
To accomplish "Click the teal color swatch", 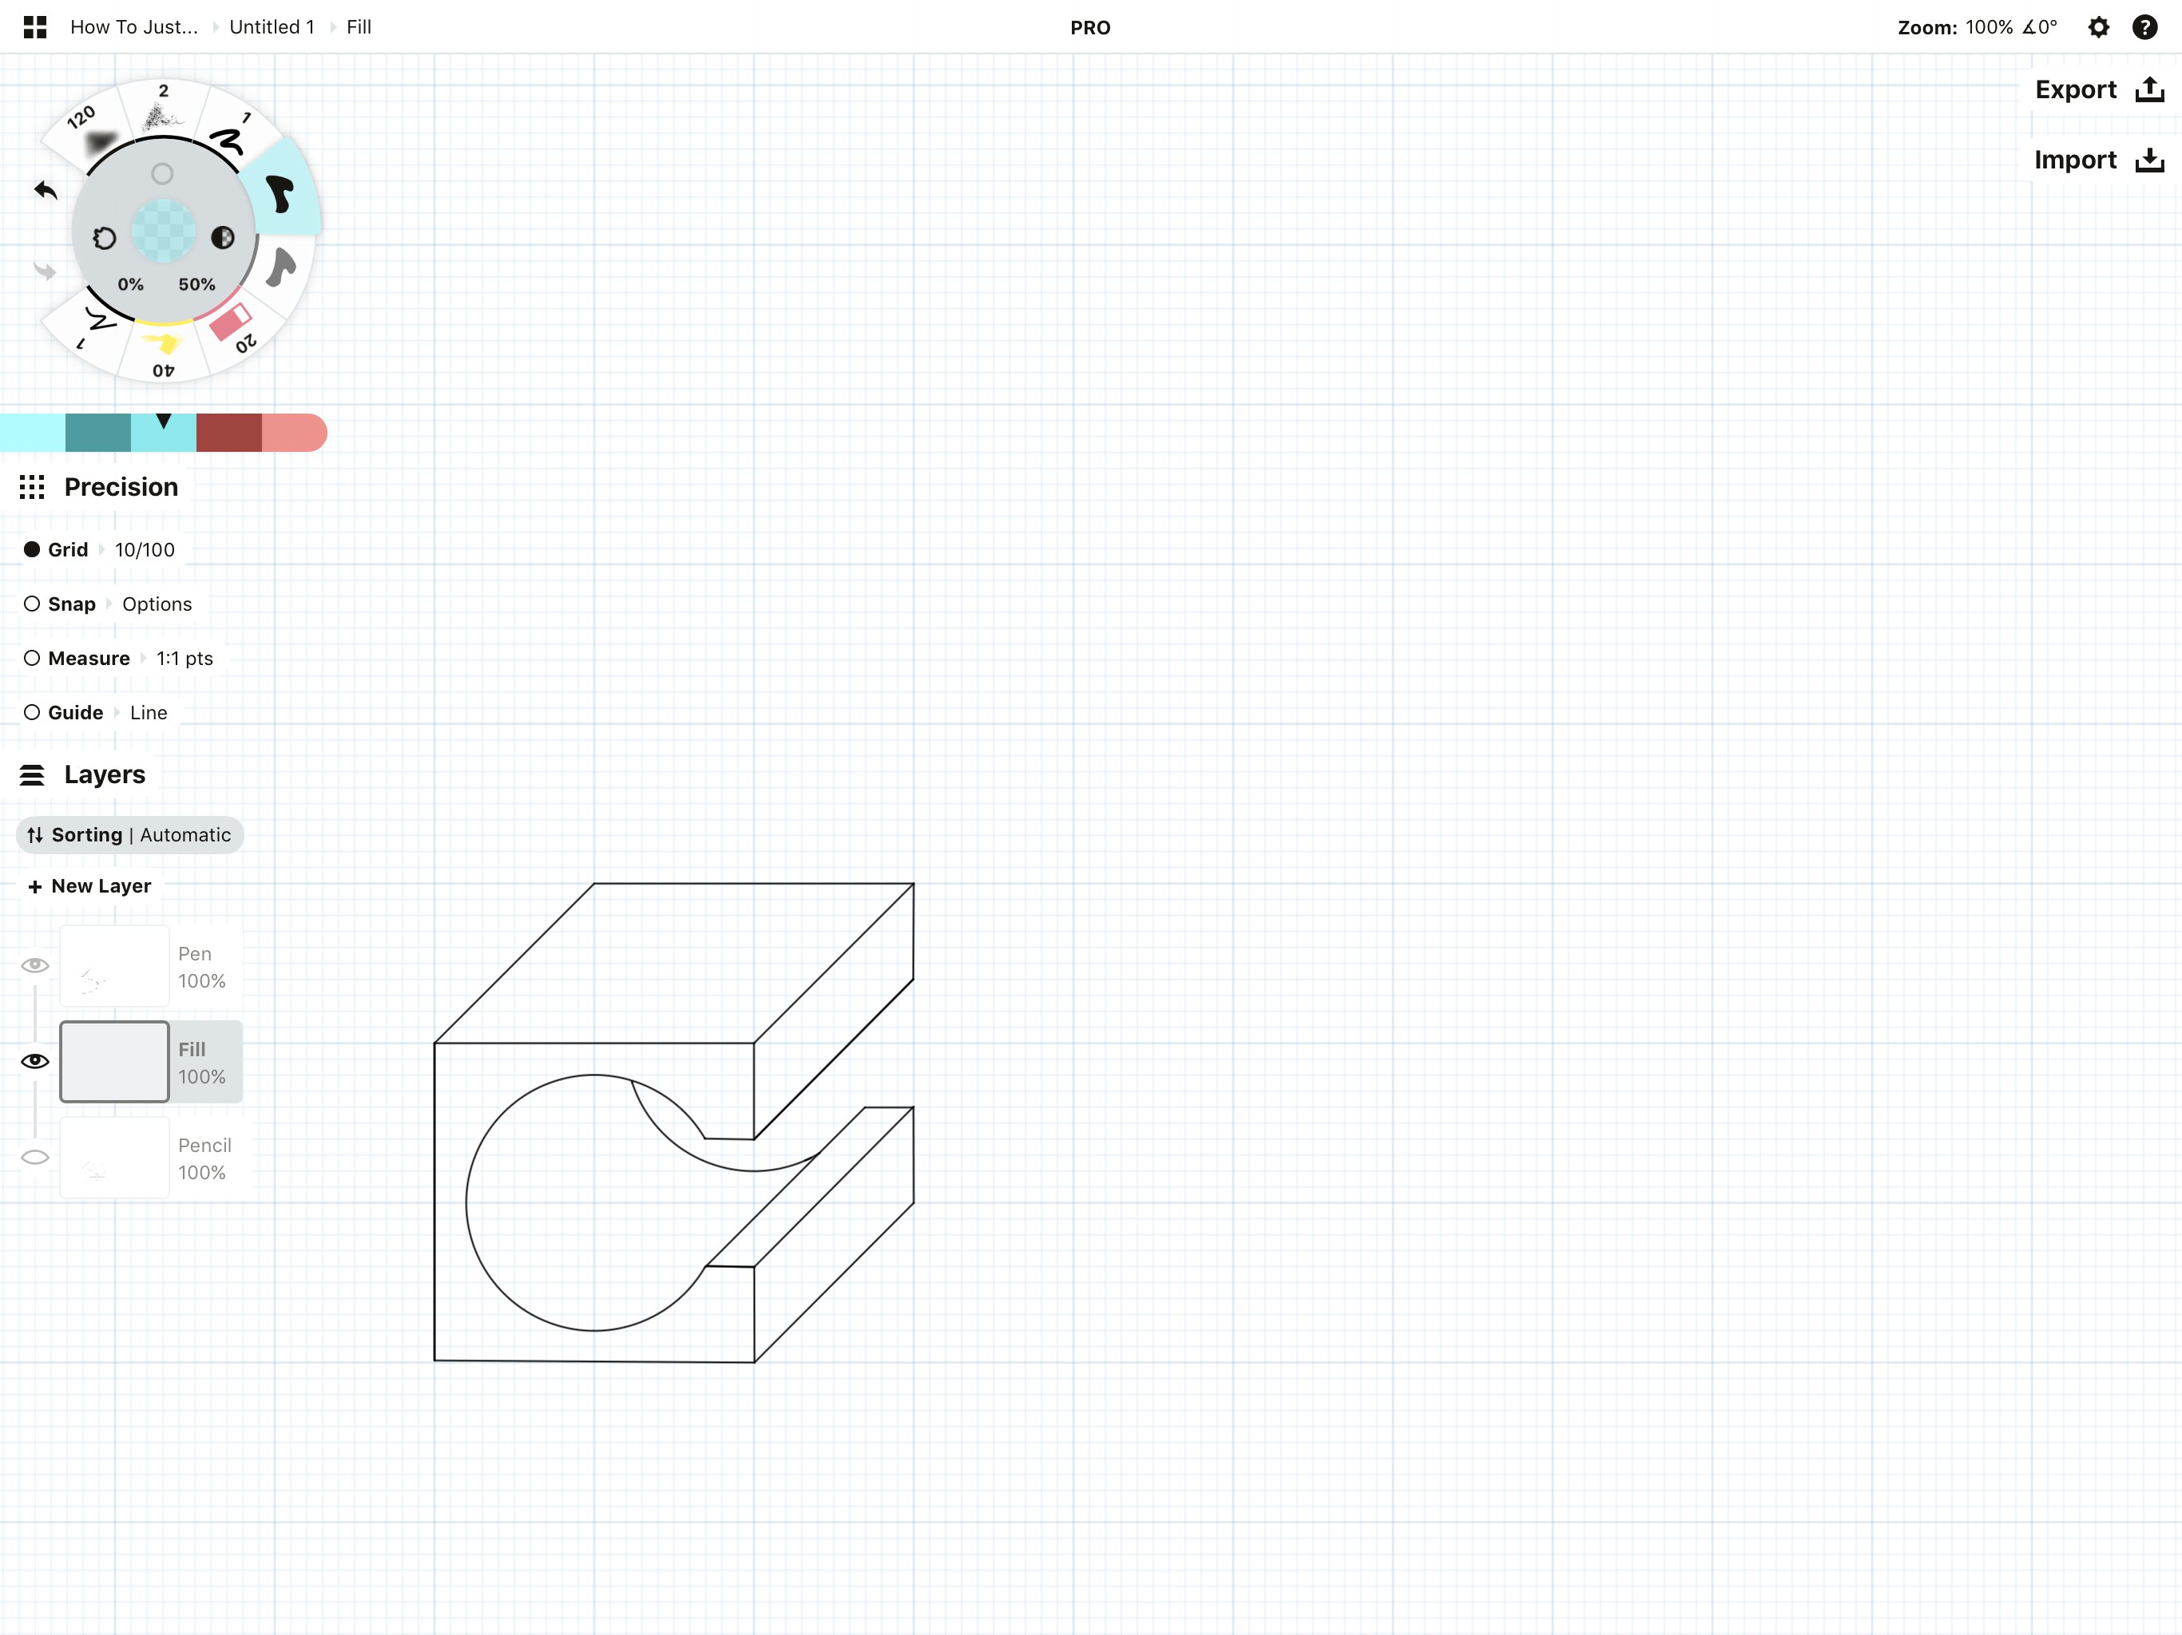I will 98,433.
